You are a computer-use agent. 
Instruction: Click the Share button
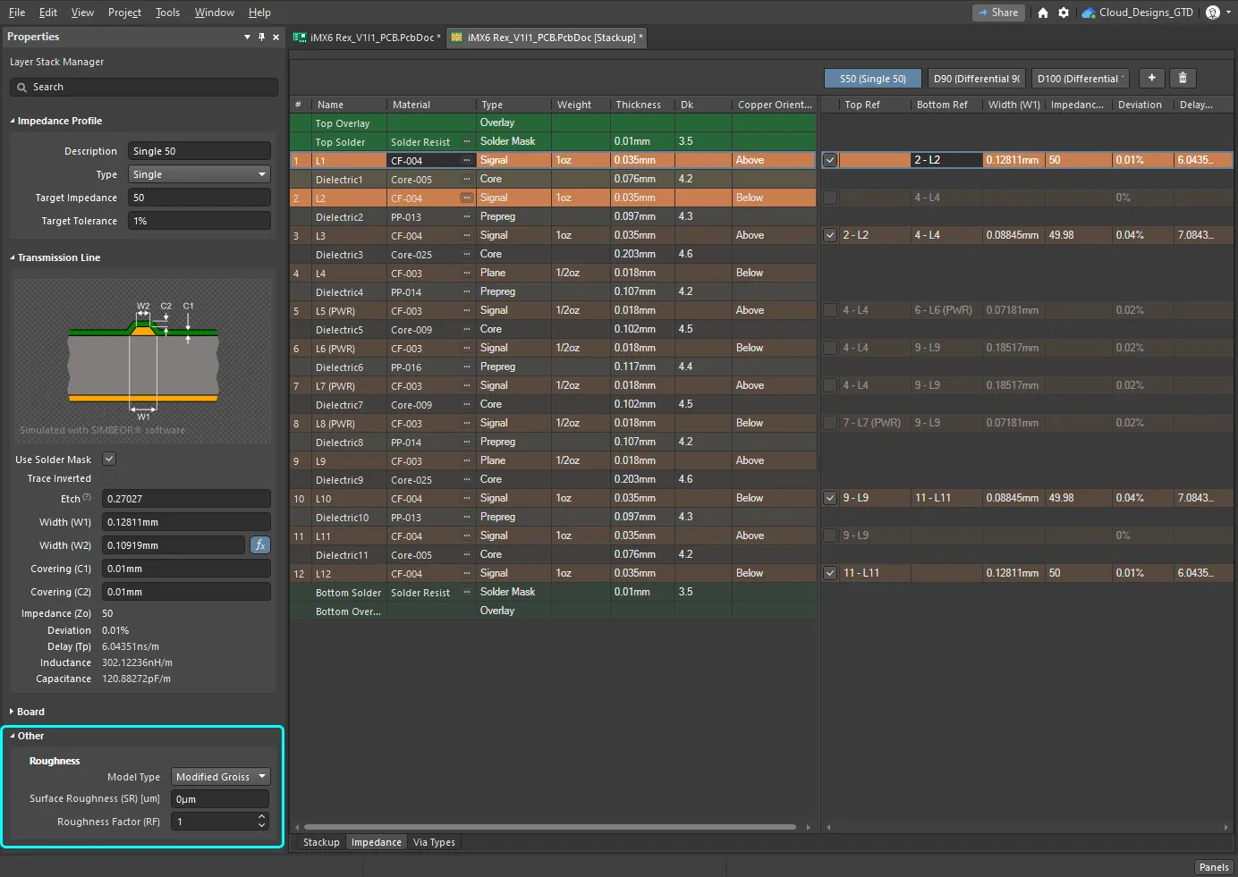[x=997, y=13]
